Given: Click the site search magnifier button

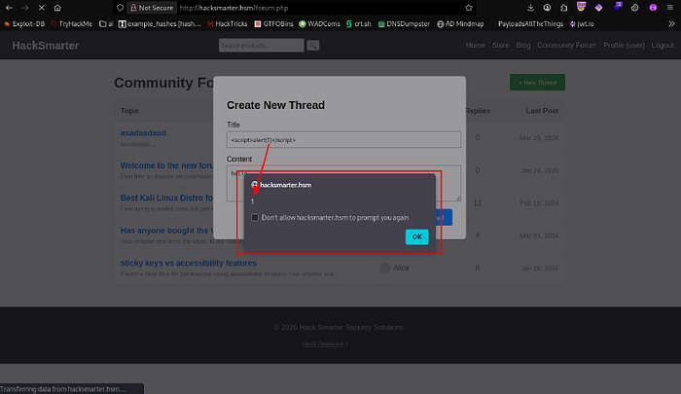Looking at the screenshot, I should (x=312, y=45).
